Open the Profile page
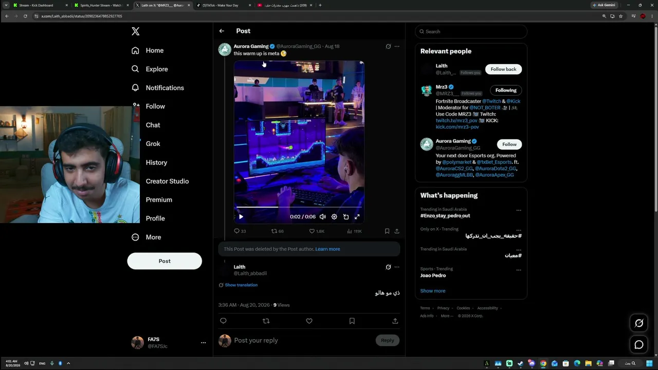The height and width of the screenshot is (370, 658). [x=155, y=218]
